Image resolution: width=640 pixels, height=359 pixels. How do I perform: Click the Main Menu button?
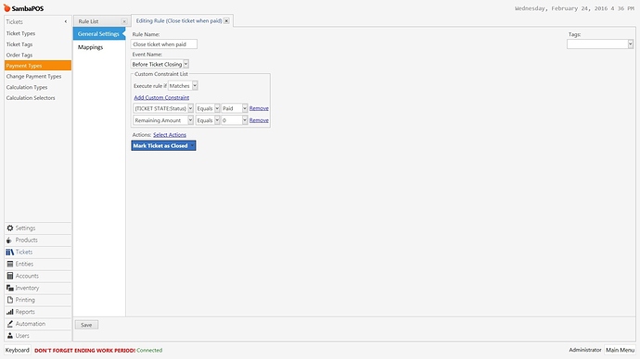(x=620, y=350)
